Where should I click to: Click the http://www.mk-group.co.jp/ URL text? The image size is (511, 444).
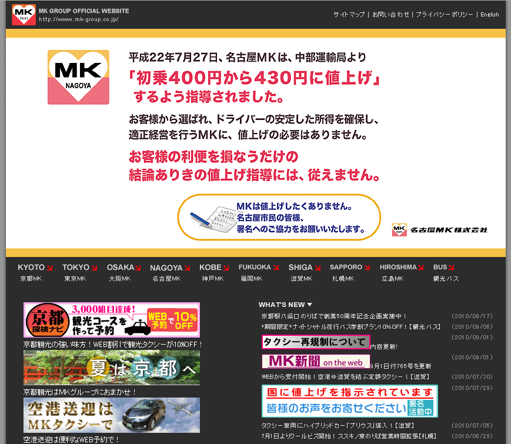click(x=79, y=19)
